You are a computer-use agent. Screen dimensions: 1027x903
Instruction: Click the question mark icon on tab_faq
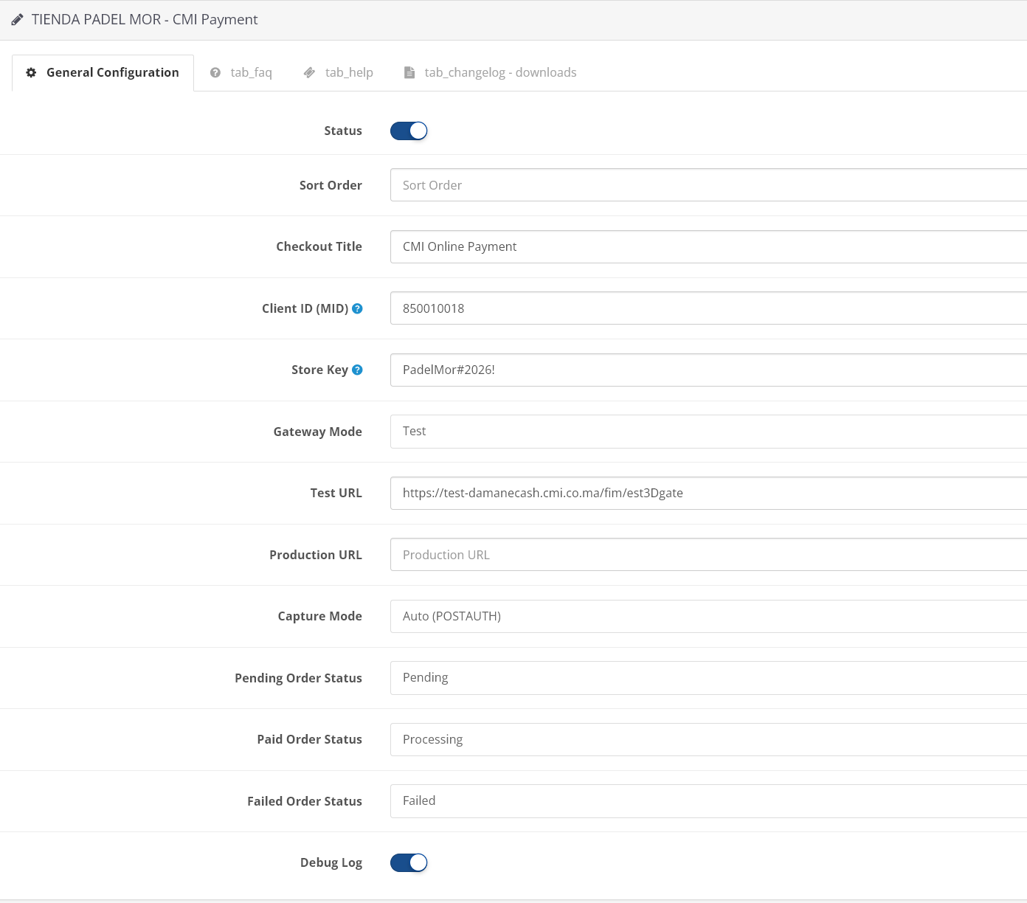coord(215,72)
